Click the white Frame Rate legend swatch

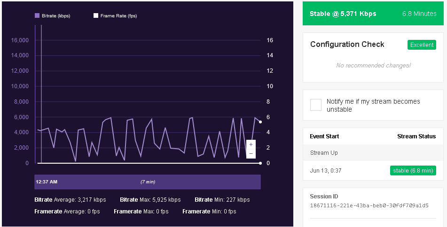pyautogui.click(x=96, y=15)
